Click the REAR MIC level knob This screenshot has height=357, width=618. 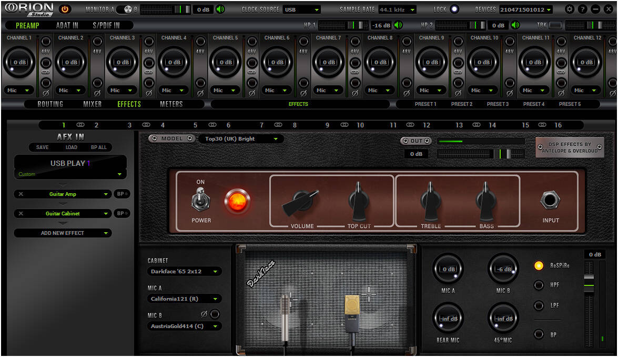tap(448, 318)
